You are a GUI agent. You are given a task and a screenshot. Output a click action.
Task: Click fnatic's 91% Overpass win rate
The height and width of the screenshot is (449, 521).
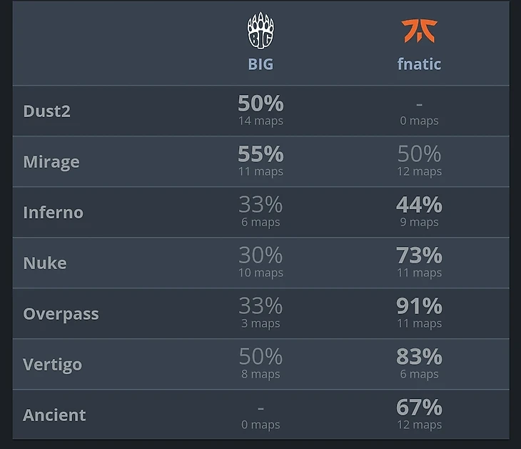point(420,306)
